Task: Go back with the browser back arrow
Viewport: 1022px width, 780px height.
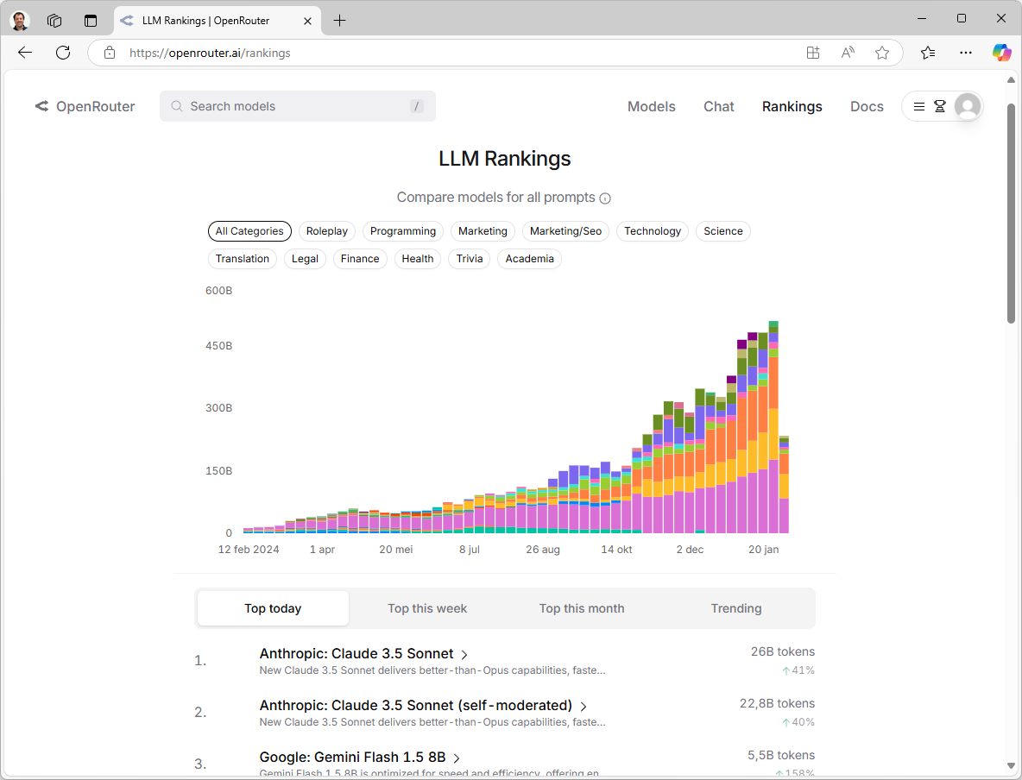Action: [x=25, y=53]
